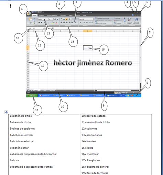The height and width of the screenshot is (175, 163).
Task: Select the Hoja2 sheet tab
Action: (42, 91)
